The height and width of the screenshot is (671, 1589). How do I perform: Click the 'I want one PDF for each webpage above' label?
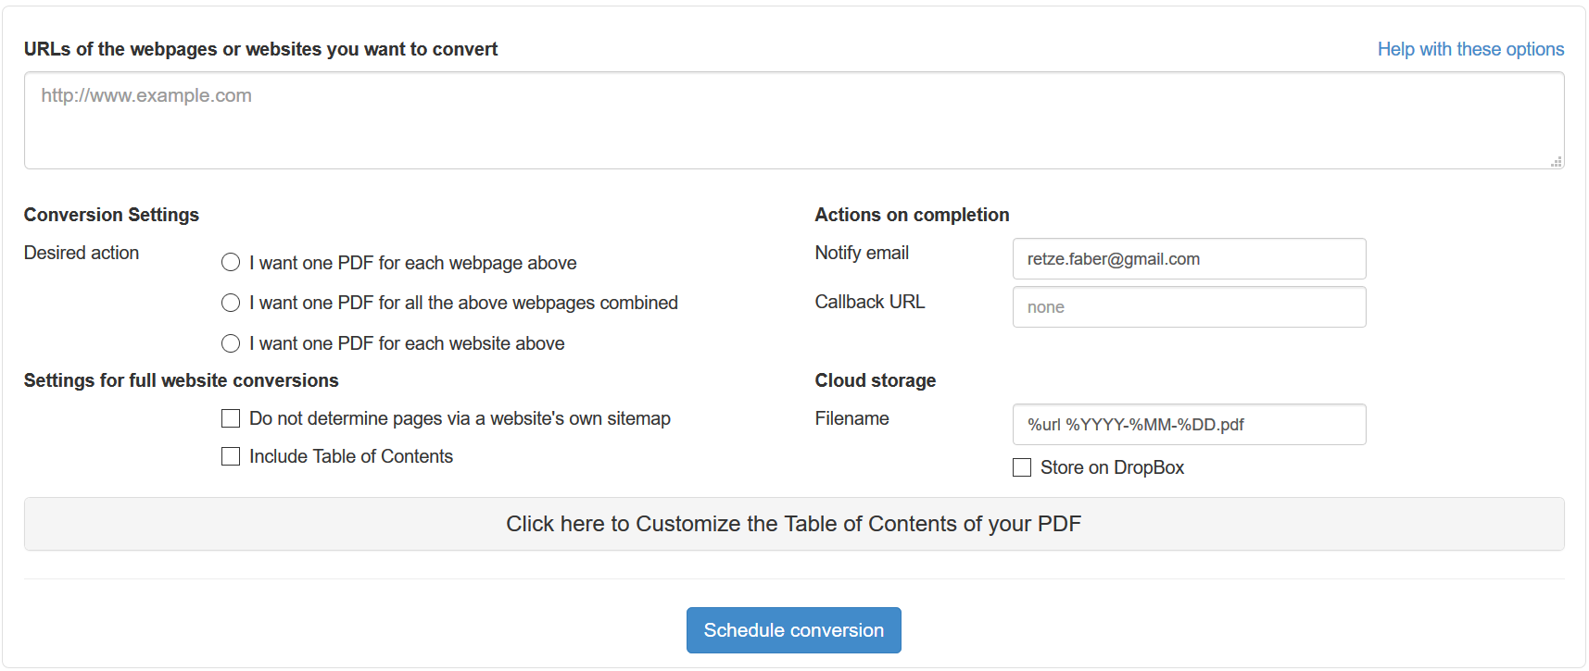(412, 263)
